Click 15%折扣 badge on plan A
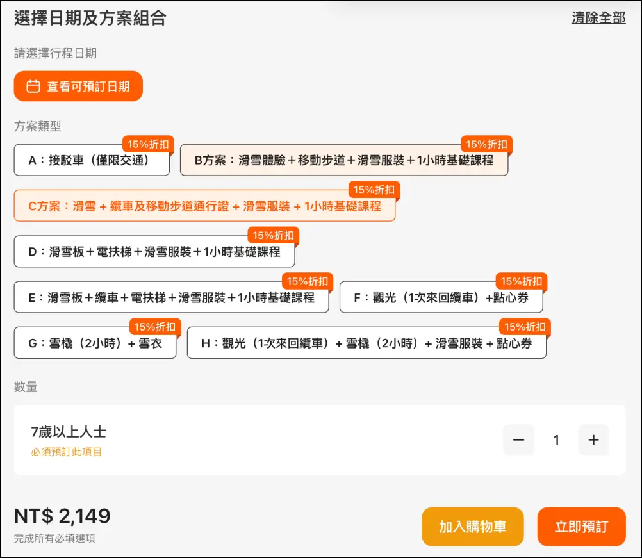 pyautogui.click(x=148, y=144)
